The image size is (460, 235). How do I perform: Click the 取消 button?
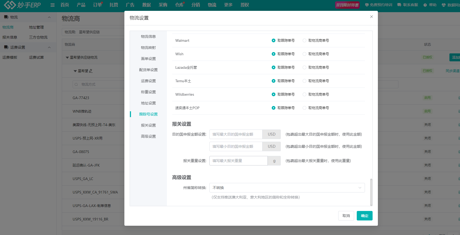pyautogui.click(x=346, y=216)
